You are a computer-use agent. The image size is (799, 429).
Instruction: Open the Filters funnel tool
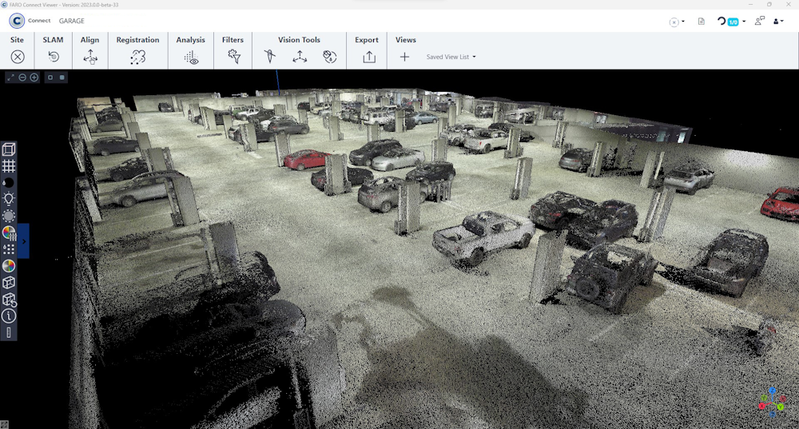tap(233, 57)
